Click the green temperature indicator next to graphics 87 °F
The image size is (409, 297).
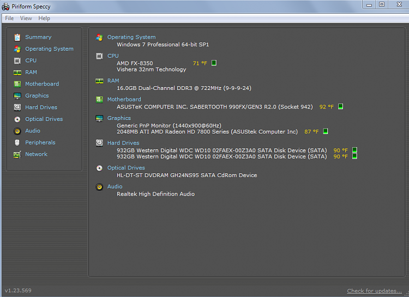pos(325,131)
